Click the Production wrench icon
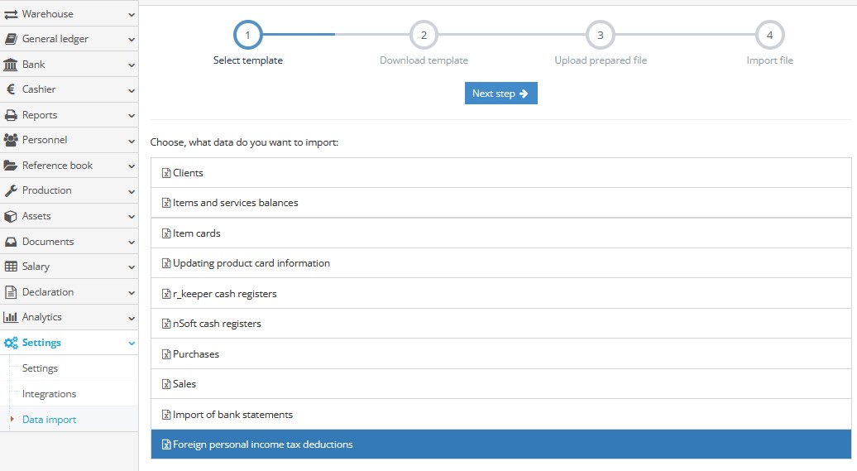The image size is (857, 471). tap(12, 190)
